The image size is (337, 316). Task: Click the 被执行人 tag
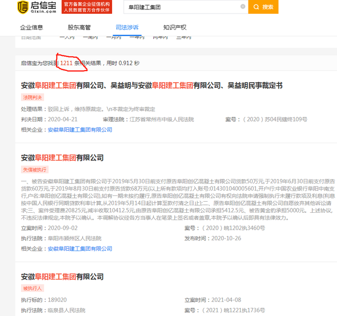[x=33, y=288]
